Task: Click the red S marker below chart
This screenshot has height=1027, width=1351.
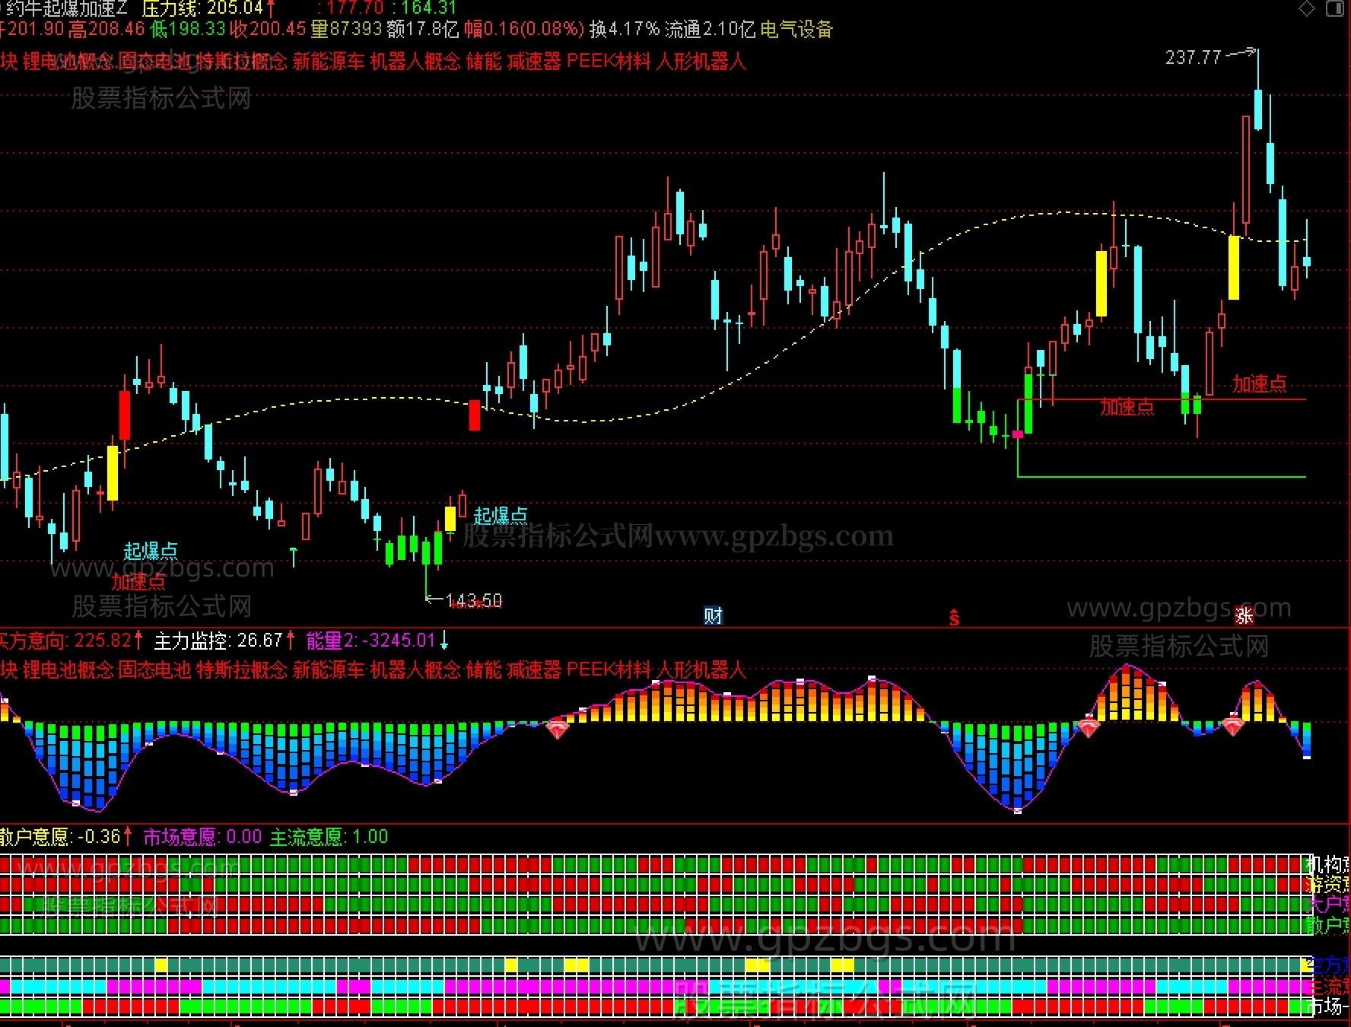Action: click(x=954, y=618)
